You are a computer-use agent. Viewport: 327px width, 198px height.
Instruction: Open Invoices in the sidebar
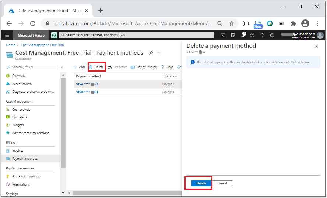click(x=18, y=151)
